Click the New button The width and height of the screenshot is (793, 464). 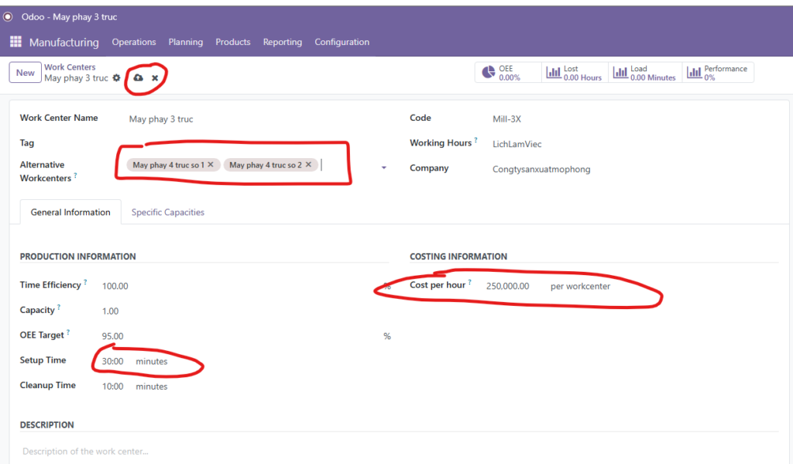pyautogui.click(x=25, y=73)
